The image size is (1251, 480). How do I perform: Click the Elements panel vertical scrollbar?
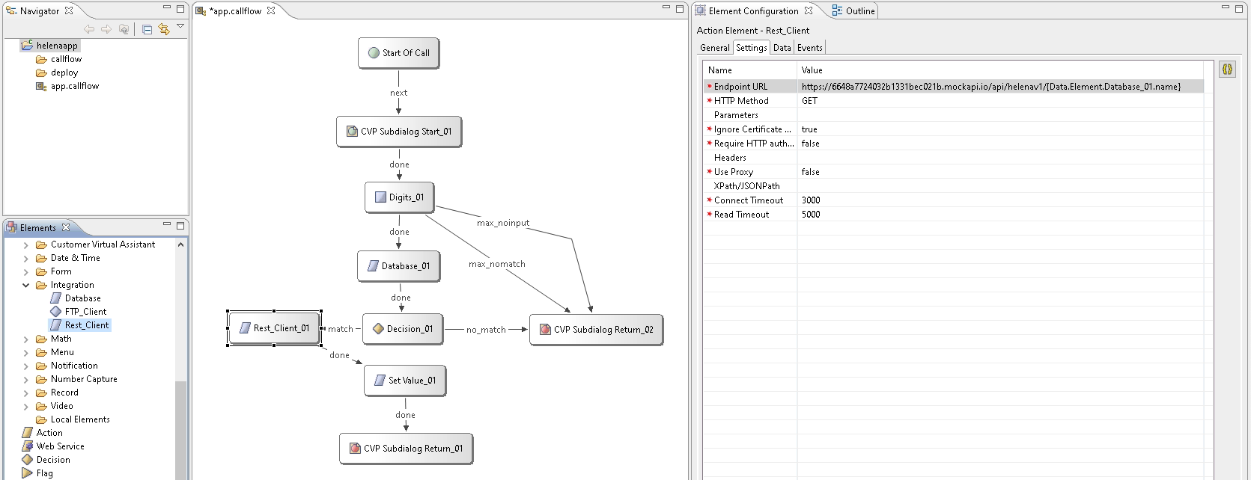[180, 426]
